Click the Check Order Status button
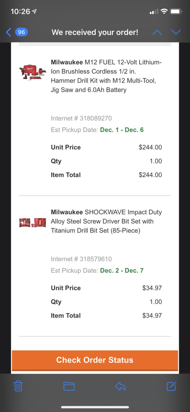The height and width of the screenshot is (412, 190). (x=95, y=360)
